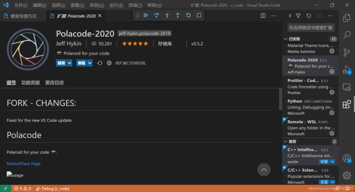The image size is (355, 192).
Task: Open the Explorer view in activity bar
Action: tap(347, 18)
